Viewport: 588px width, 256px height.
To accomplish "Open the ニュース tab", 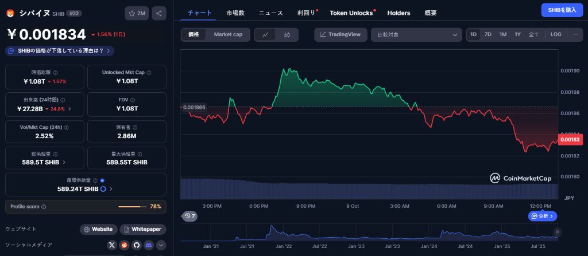I will tap(271, 13).
